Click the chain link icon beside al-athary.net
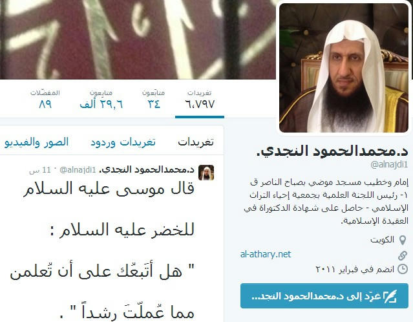The image size is (413, 322). click(x=403, y=255)
